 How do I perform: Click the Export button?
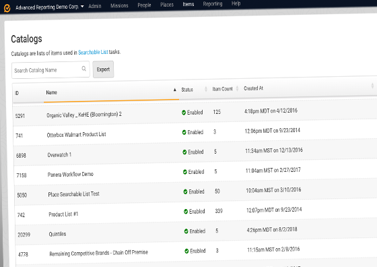tap(103, 69)
